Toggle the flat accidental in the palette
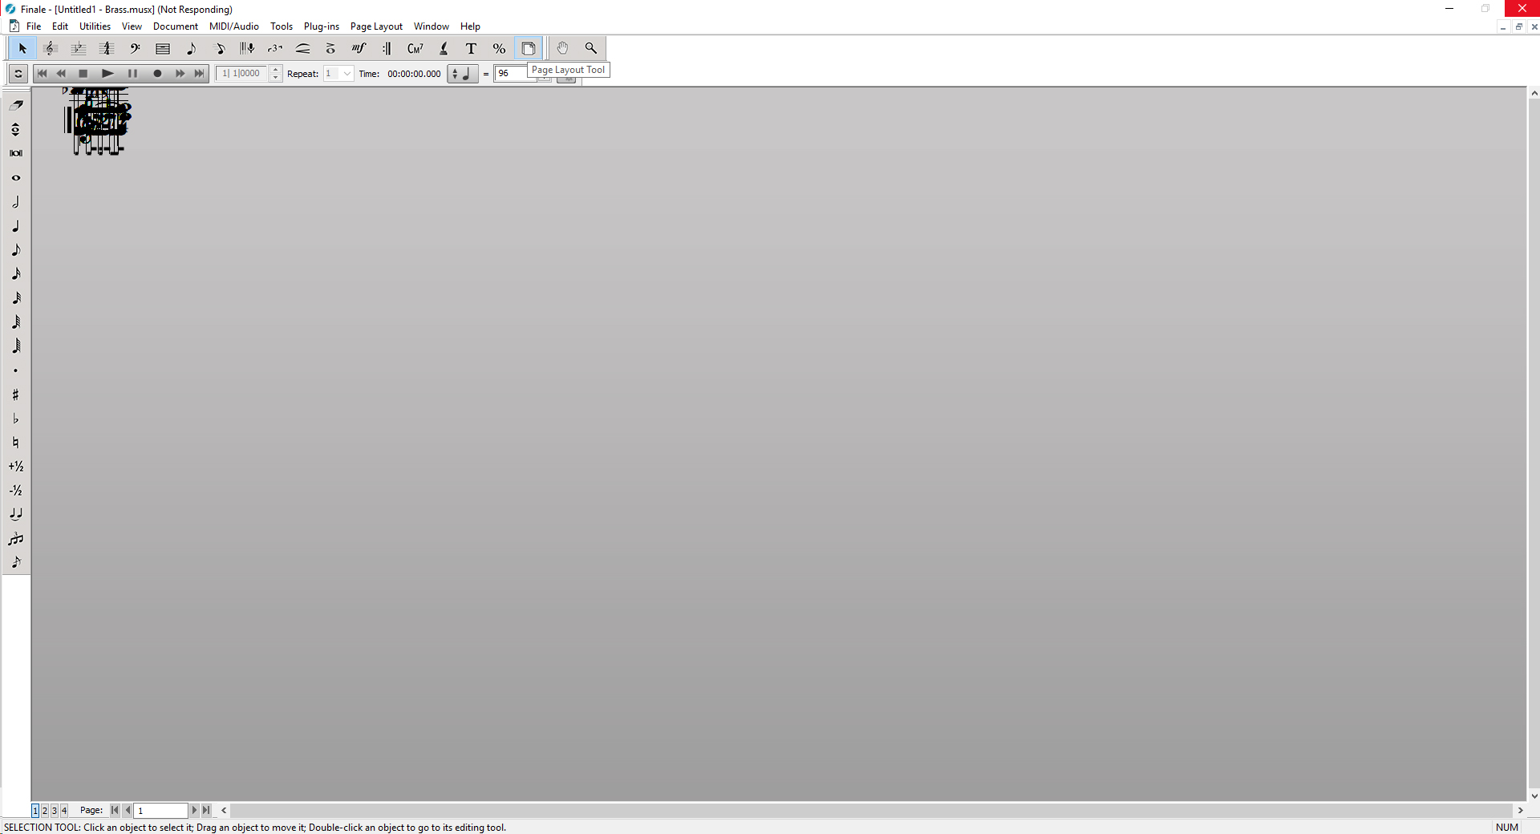Screen dimensions: 1540x834 click(15, 419)
